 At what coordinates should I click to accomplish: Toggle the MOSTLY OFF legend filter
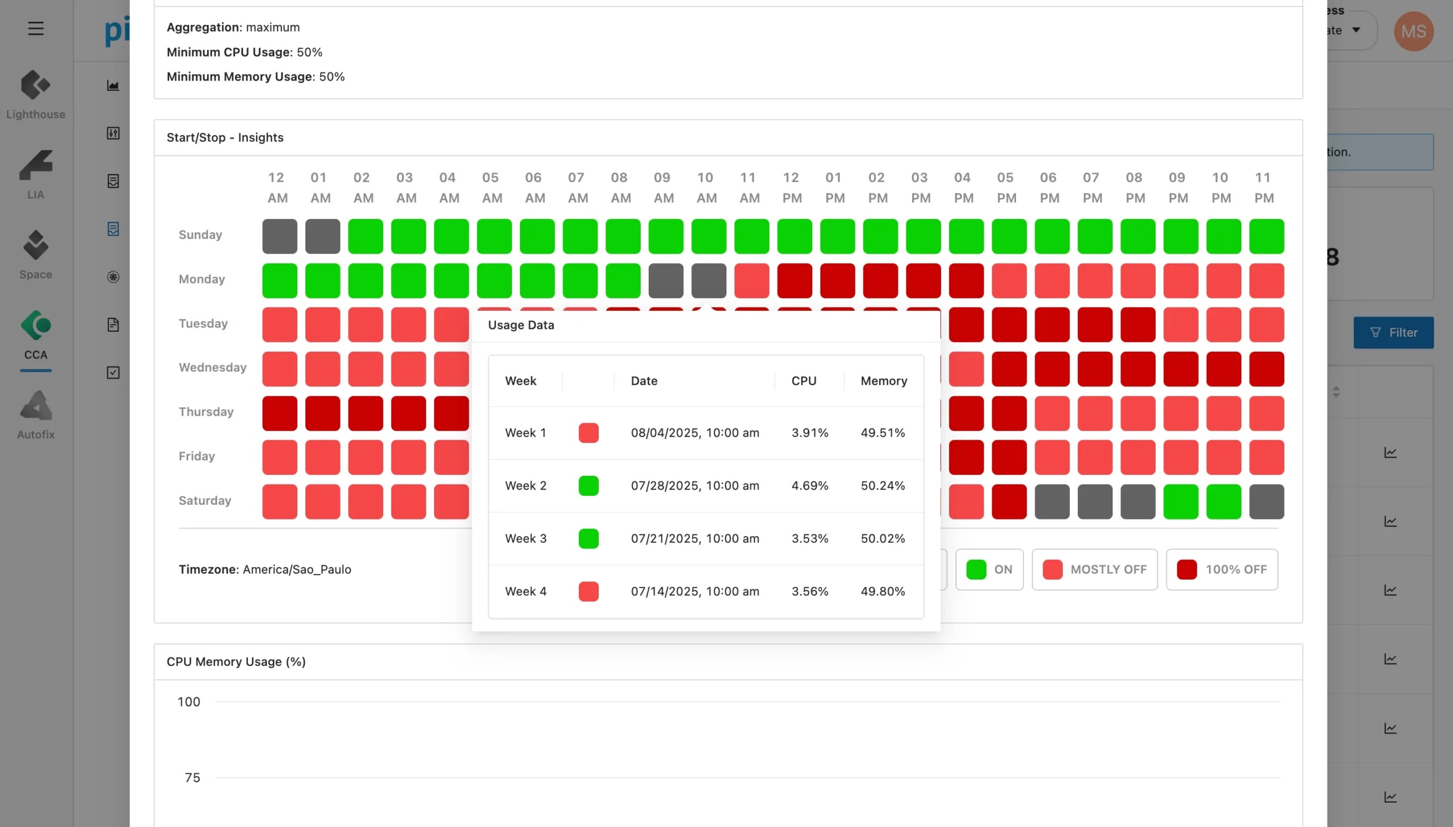coord(1094,569)
